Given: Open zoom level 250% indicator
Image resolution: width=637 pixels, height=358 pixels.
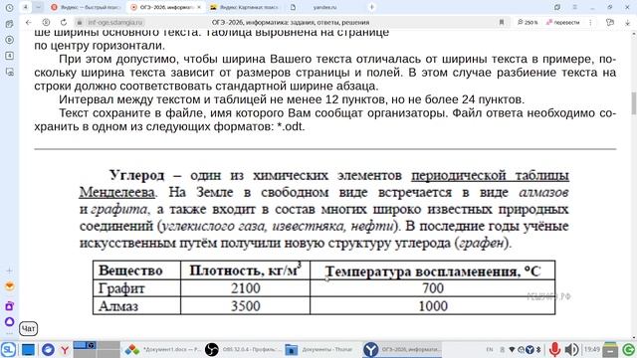Looking at the screenshot, I should (x=528, y=22).
